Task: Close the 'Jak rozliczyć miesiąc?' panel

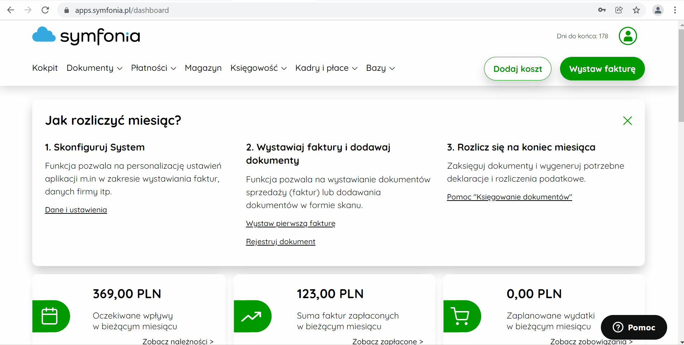Action: pyautogui.click(x=627, y=121)
